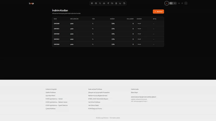Screen dimensions: 216x121
Task: Open the Kullanım Koşulları footer link
Action: 51,89
